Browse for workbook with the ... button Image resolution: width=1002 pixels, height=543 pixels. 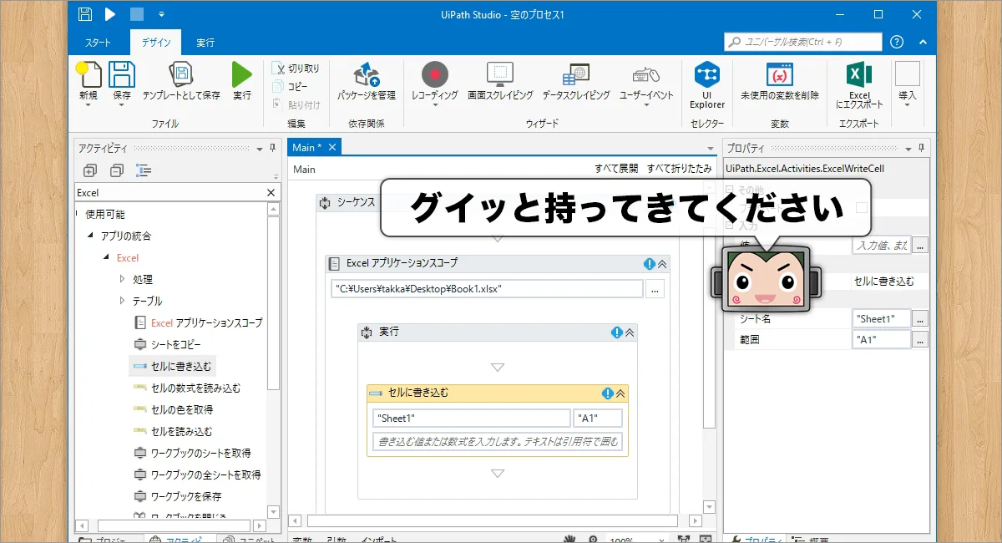[655, 288]
